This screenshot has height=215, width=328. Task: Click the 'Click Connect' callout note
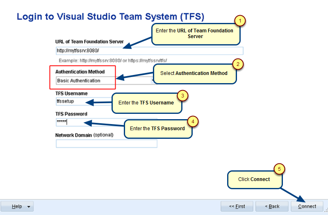254,180
